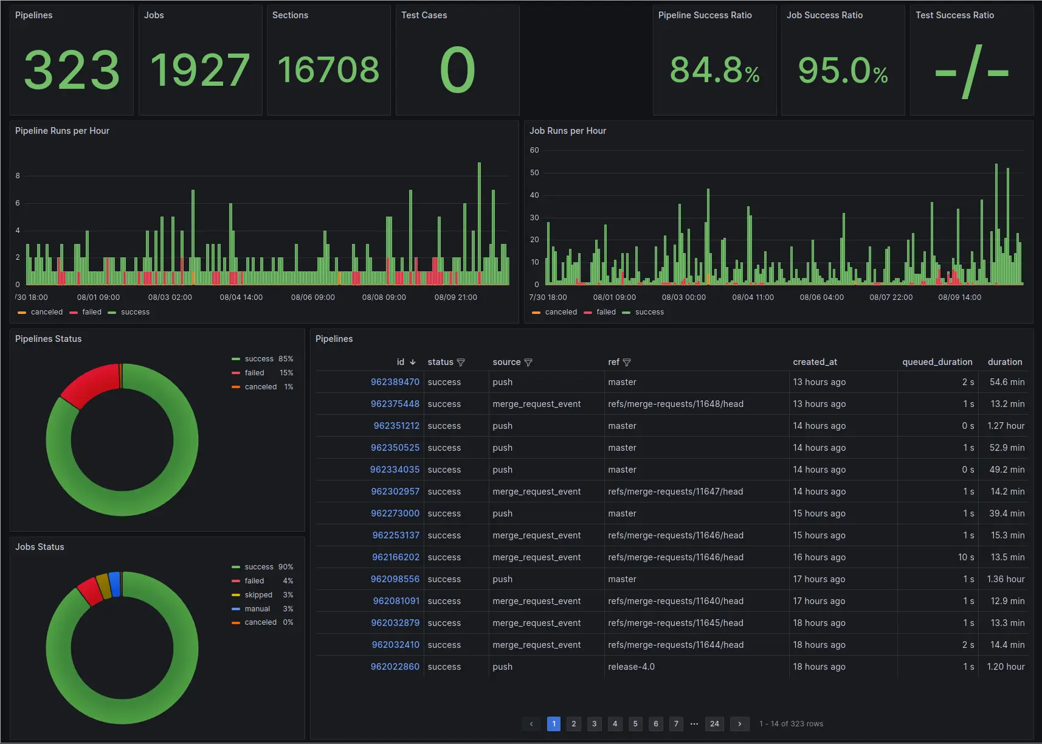Open Pipeline Success Ratio panel title menu

coord(705,15)
